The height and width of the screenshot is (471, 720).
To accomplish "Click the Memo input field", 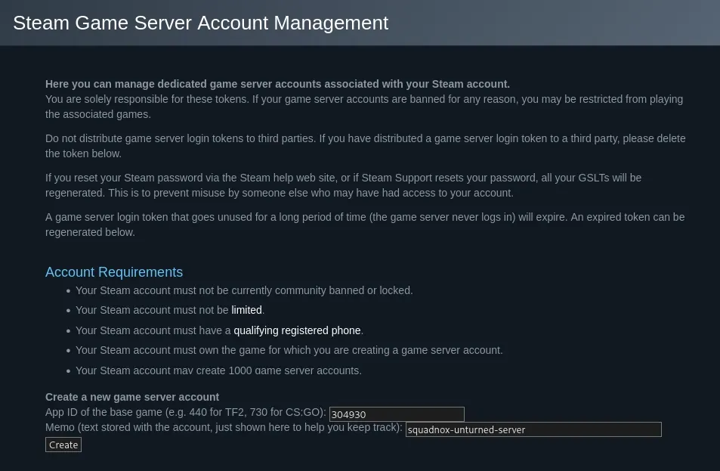I will [533, 429].
